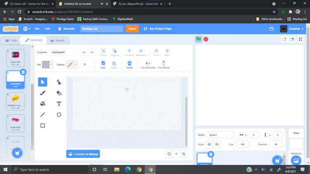Image resolution: width=310 pixels, height=174 pixels.
Task: Click the Redo arrow icon
Action: tap(91, 52)
